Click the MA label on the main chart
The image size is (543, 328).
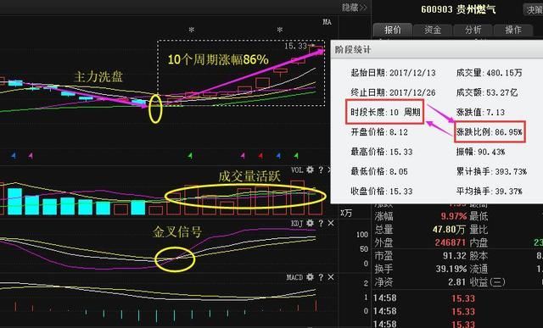point(327,22)
